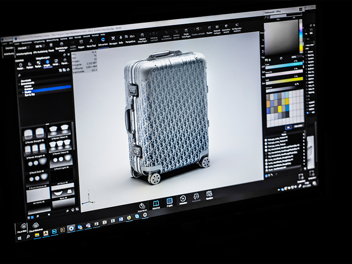352x264 pixels.
Task: Choose the 3 Point Light 4K environment
Action: point(61,161)
